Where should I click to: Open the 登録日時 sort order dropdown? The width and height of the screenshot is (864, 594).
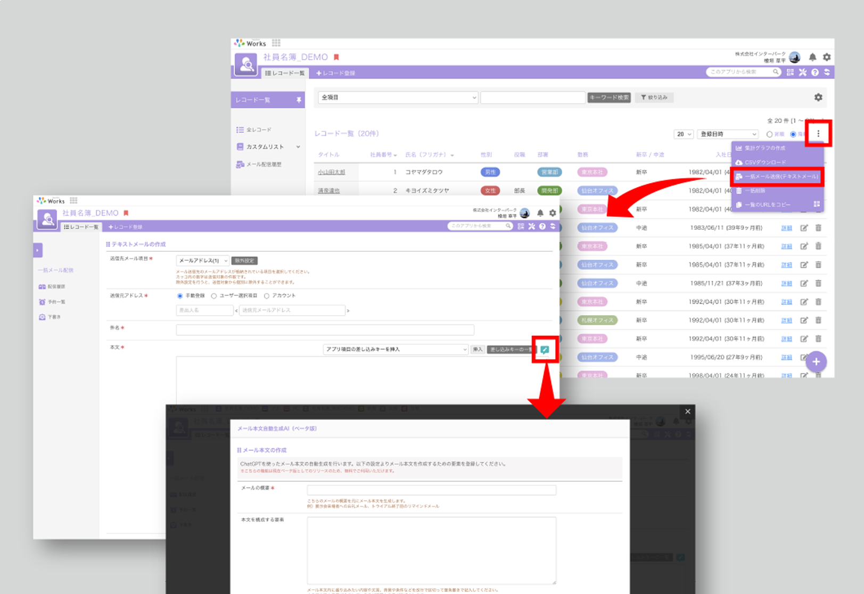(728, 134)
